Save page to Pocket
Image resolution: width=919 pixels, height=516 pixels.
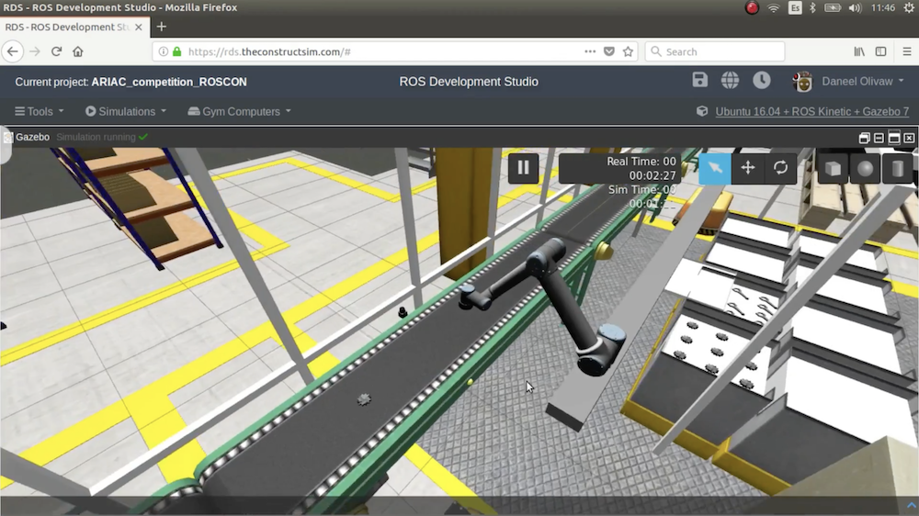tap(609, 51)
